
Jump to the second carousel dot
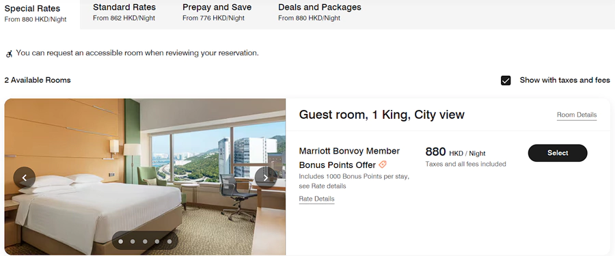(x=133, y=242)
